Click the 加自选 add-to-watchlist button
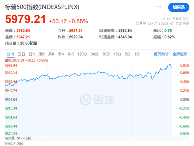Screen dimensions: 194x146 tap(178, 7)
